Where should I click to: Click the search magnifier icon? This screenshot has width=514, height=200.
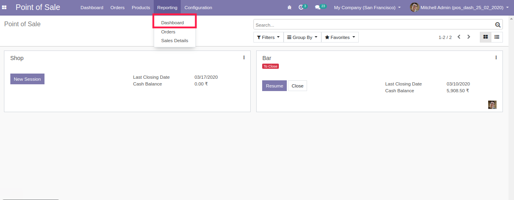(x=498, y=25)
